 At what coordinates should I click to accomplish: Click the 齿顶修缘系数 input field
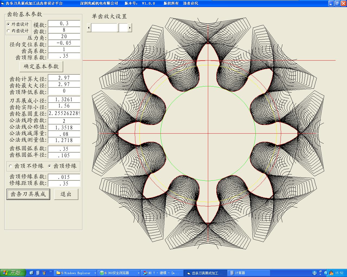[x=64, y=177]
